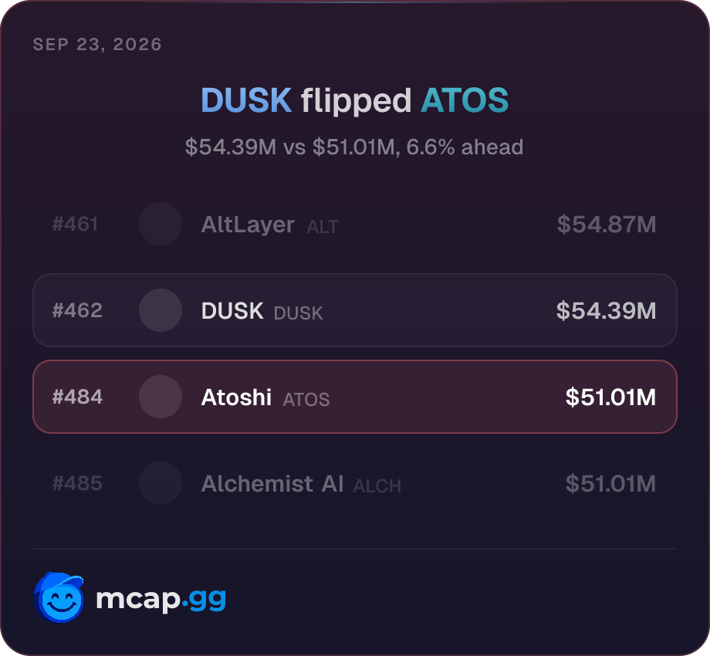Click the AltLayer coin icon placeholder

click(161, 224)
